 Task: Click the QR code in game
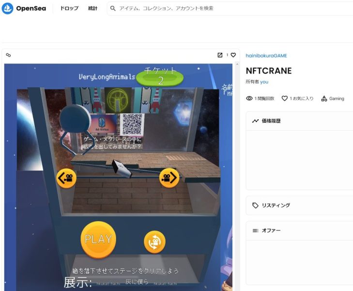click(132, 125)
